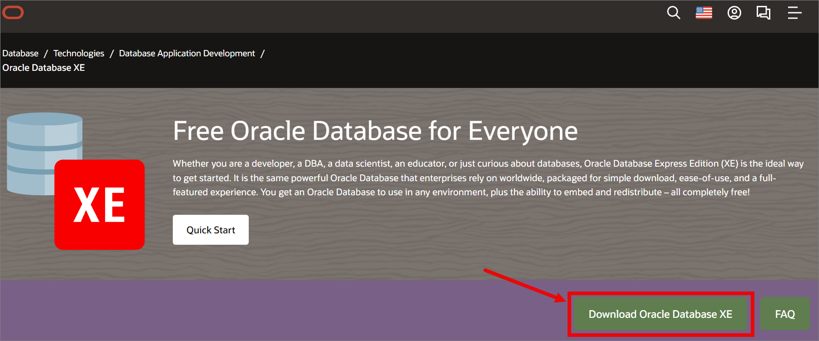819x341 pixels.
Task: Open the chat contact icon
Action: pyautogui.click(x=764, y=13)
